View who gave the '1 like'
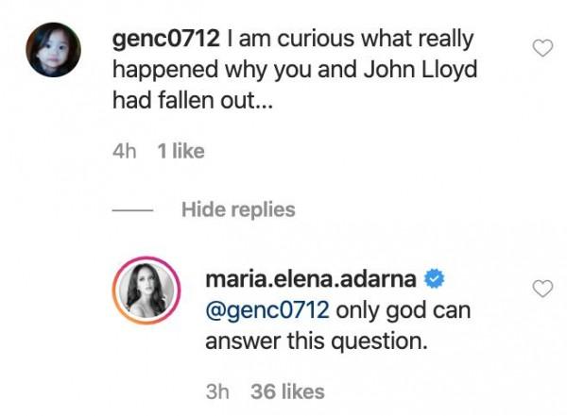Viewport: 567px width, 416px height. [x=180, y=151]
